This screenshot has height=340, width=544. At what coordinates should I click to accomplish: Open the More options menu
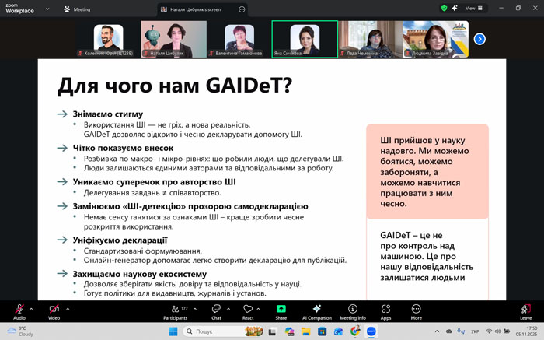point(417,310)
